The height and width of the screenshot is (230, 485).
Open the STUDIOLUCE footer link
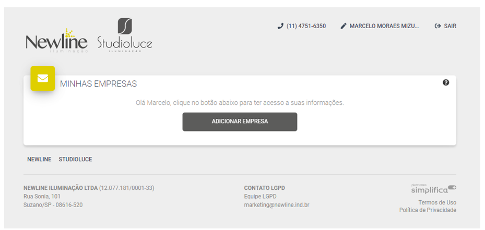(x=76, y=160)
